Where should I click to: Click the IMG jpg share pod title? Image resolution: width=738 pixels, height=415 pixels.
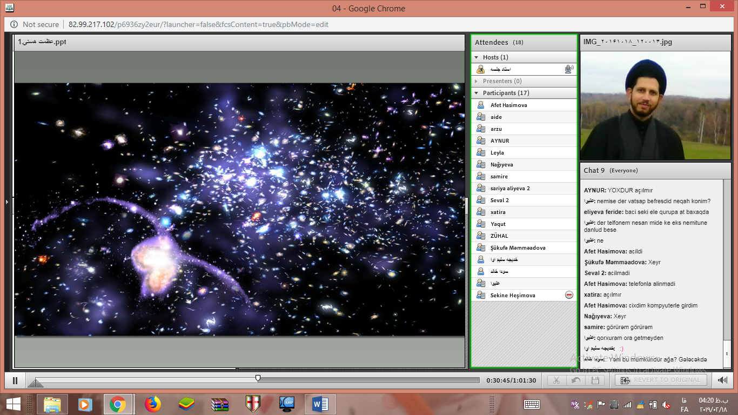coord(628,42)
